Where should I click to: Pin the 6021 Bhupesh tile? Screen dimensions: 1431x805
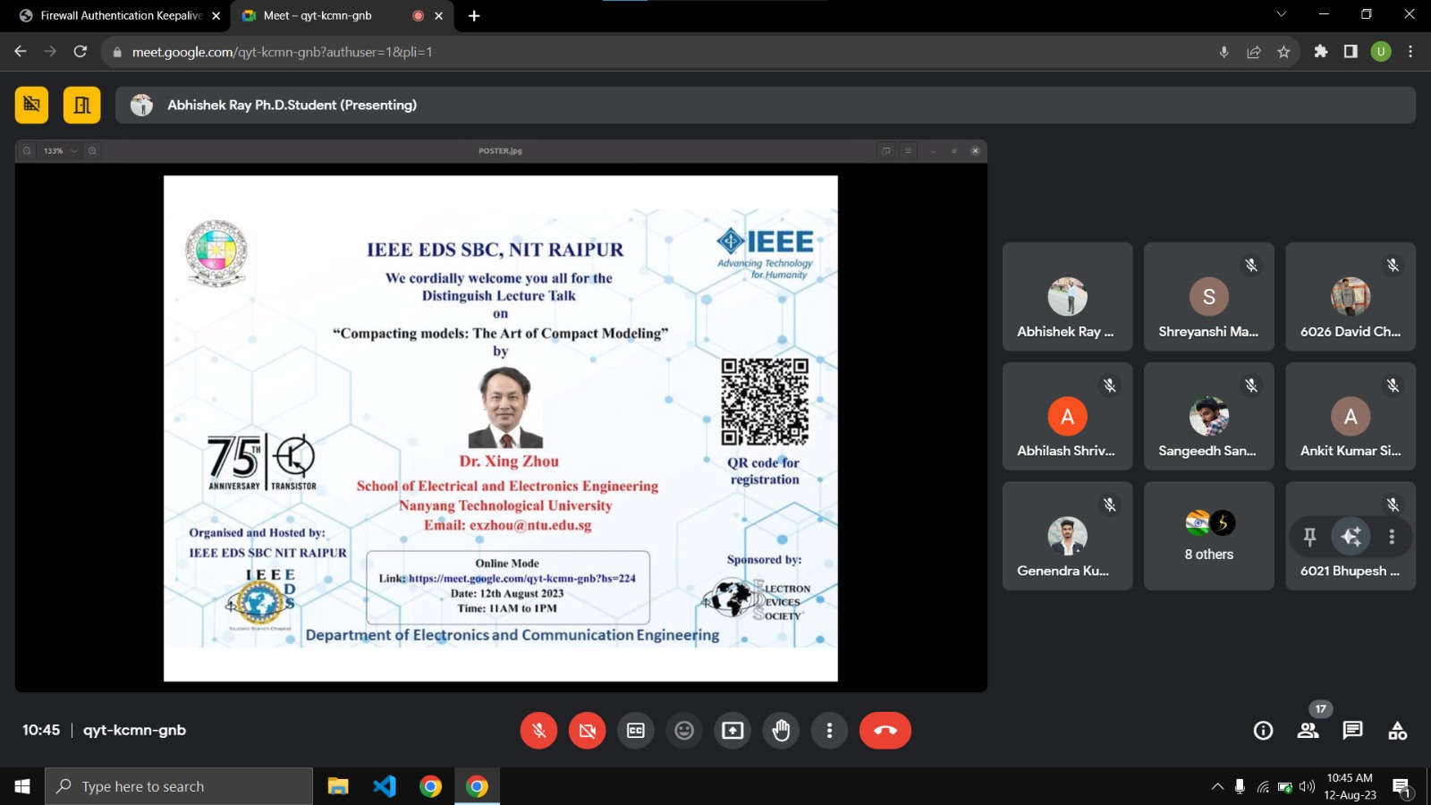click(x=1309, y=537)
